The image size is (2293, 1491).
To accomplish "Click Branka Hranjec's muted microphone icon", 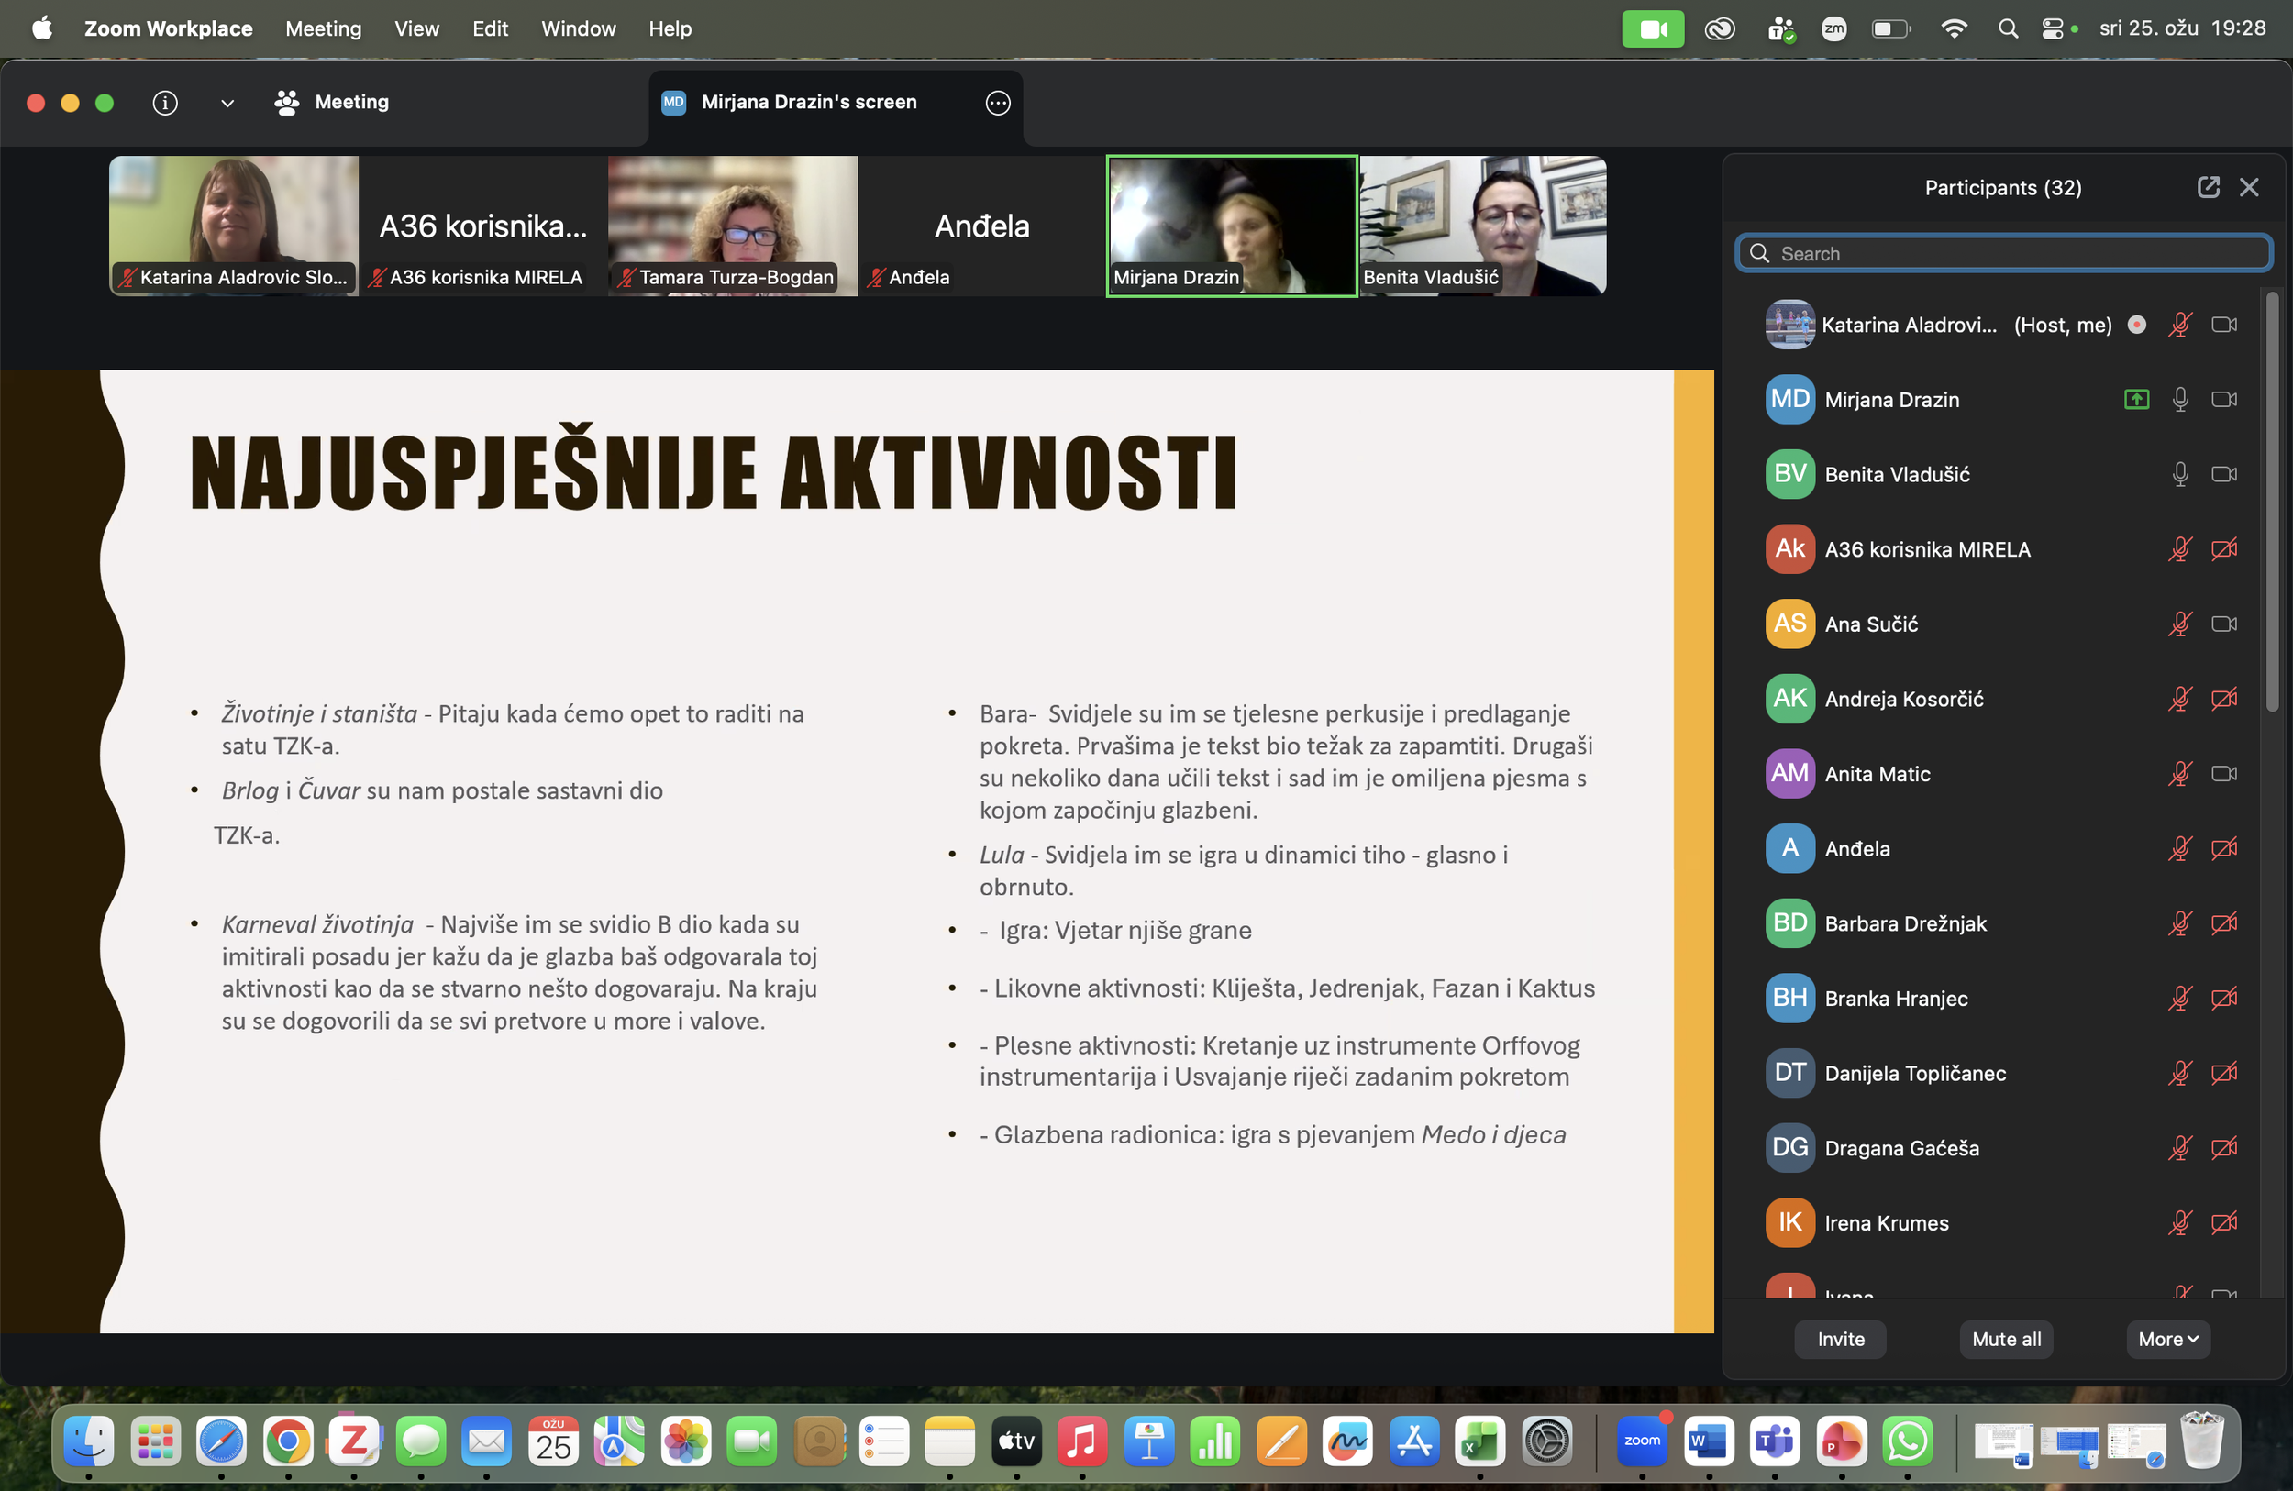I will click(2179, 998).
